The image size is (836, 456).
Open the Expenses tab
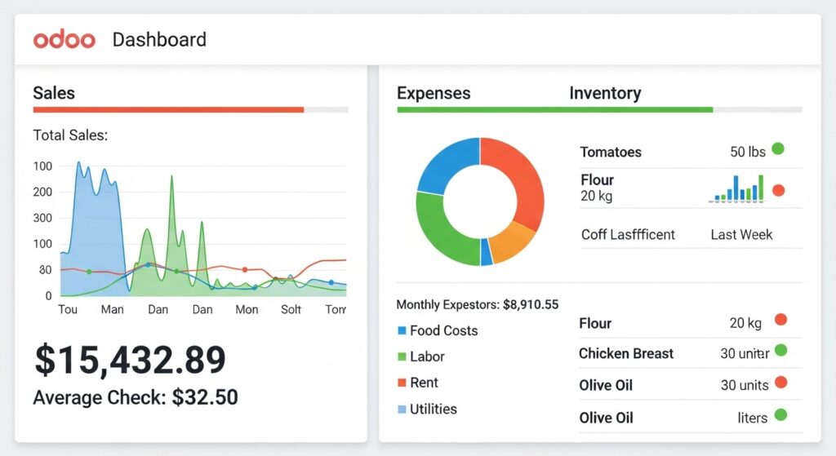coord(434,93)
